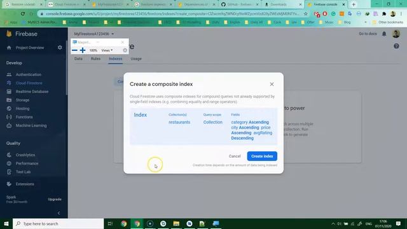Viewport: 407px width, 229px height.
Task: Bookmark this page with the star icon
Action: pyautogui.click(x=305, y=14)
